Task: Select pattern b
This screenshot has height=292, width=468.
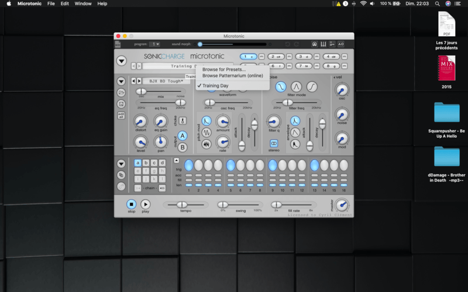Action: point(146,163)
